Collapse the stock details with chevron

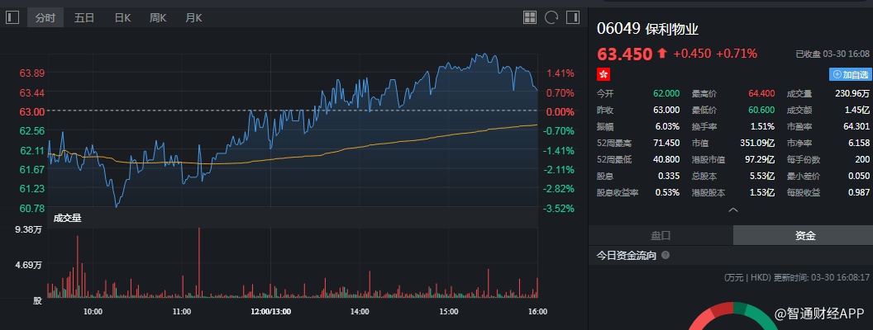pyautogui.click(x=732, y=210)
